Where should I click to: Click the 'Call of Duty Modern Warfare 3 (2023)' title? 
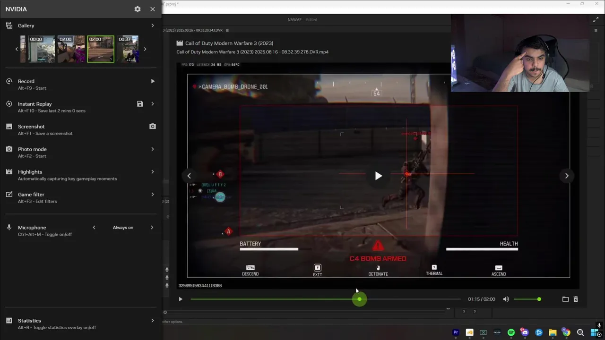pyautogui.click(x=229, y=43)
